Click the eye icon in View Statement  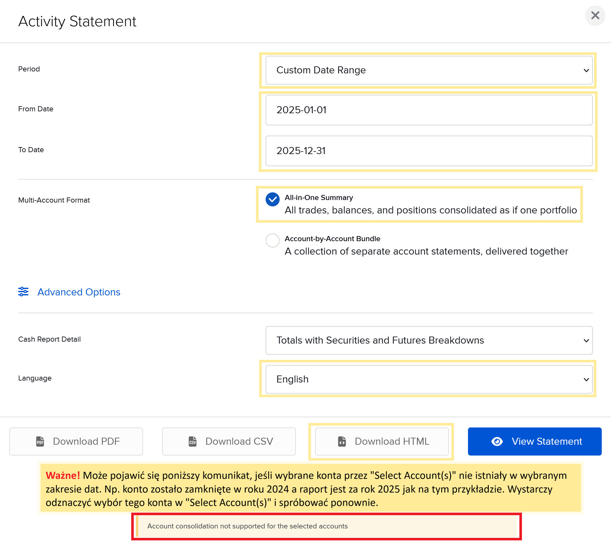coord(497,441)
